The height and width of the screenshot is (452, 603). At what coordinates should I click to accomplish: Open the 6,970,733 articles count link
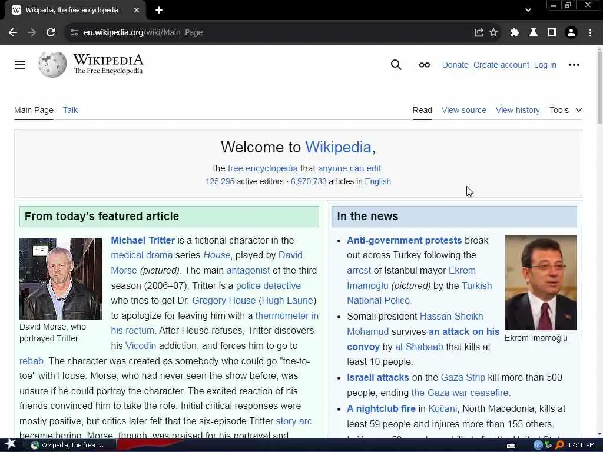(309, 181)
